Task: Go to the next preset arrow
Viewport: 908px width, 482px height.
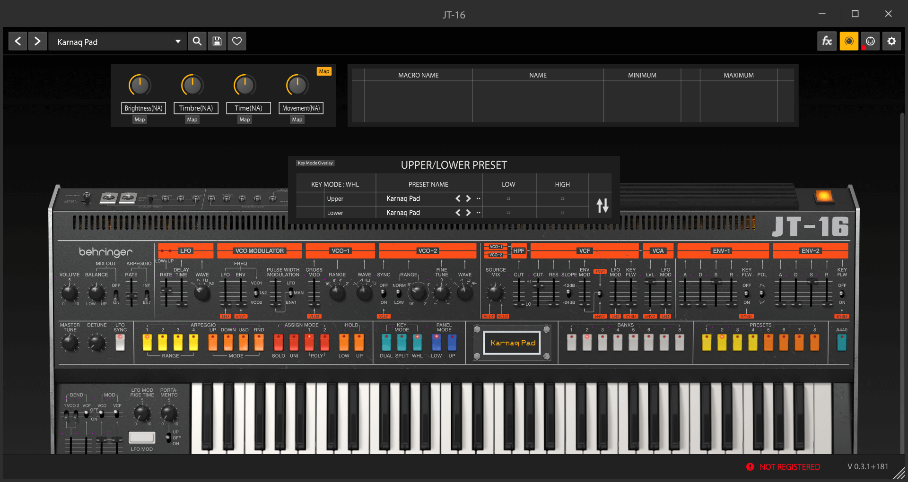Action: 37,42
